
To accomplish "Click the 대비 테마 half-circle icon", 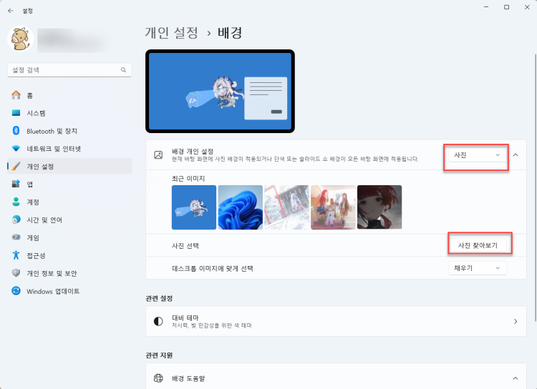I will [x=158, y=321].
